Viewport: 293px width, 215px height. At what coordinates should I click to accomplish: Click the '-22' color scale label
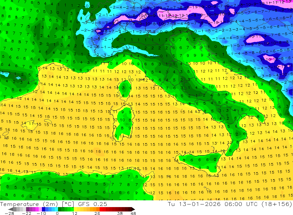(27, 213)
